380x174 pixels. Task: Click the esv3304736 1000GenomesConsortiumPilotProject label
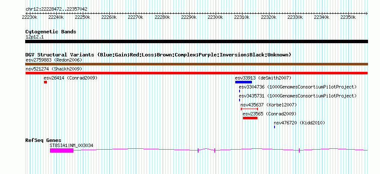tap(298, 87)
